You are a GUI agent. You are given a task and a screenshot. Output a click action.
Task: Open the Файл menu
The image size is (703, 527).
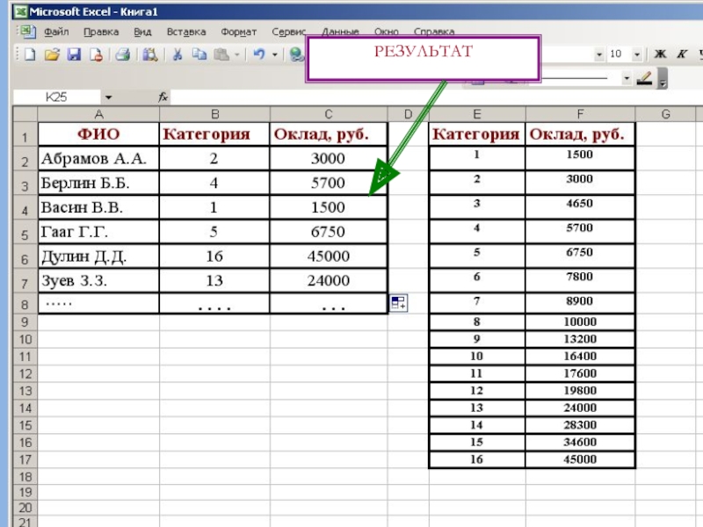point(55,31)
